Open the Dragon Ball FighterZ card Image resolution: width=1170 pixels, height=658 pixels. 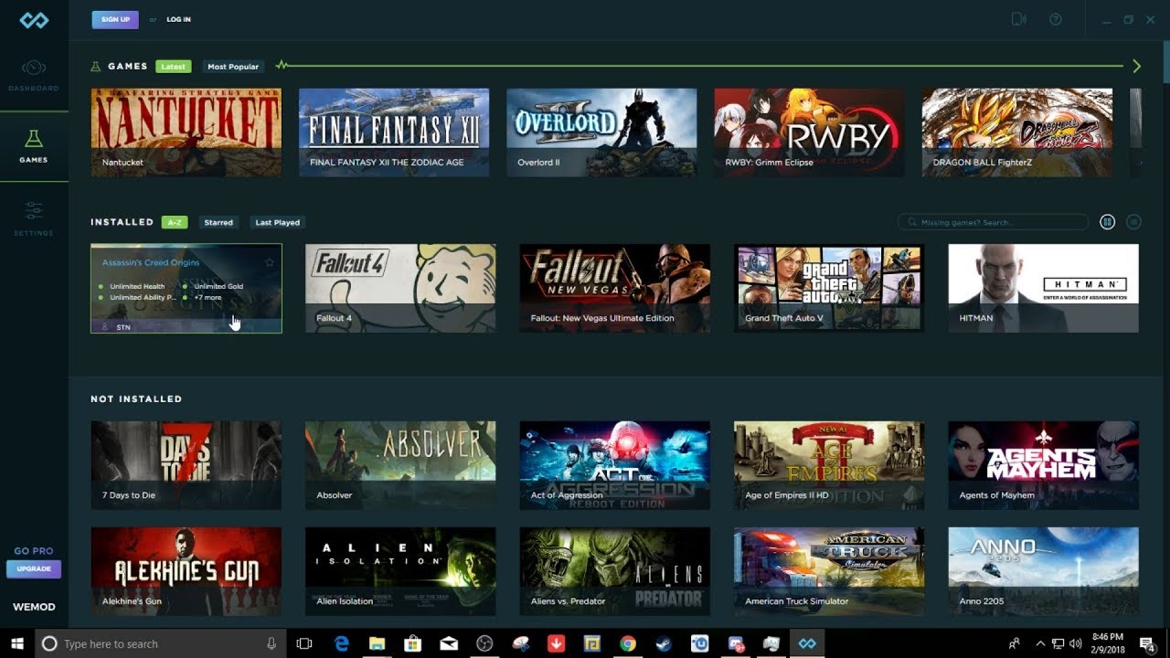1017,133
